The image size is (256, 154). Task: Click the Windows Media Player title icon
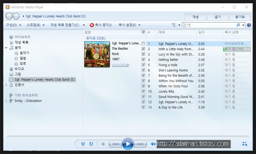pyautogui.click(x=7, y=7)
